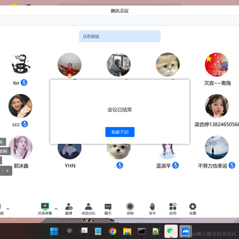Open the terminal window on the taskbar
Image resolution: width=239 pixels, height=239 pixels.
click(141, 231)
